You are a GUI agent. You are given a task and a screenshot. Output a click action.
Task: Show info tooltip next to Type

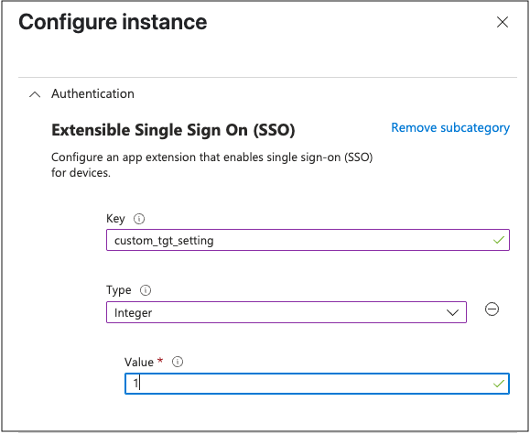(x=146, y=290)
